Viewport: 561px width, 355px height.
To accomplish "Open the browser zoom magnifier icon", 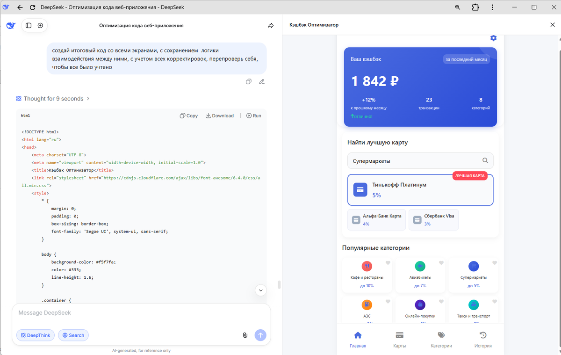I will click(x=458, y=7).
